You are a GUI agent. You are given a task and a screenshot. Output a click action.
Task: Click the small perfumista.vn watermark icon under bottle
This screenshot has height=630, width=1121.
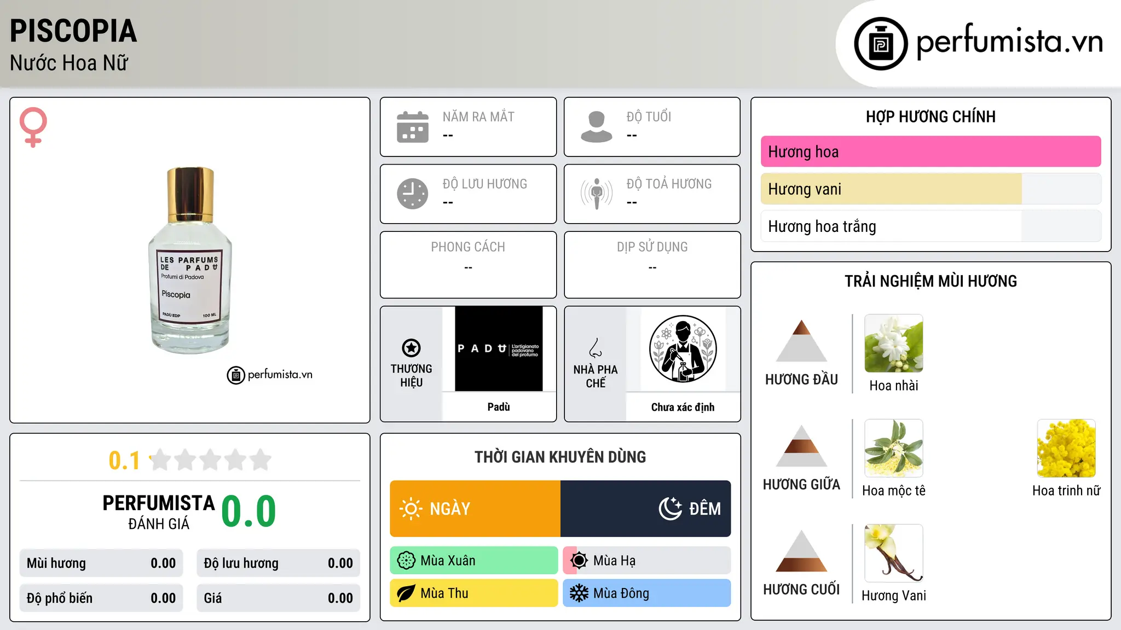coord(236,375)
